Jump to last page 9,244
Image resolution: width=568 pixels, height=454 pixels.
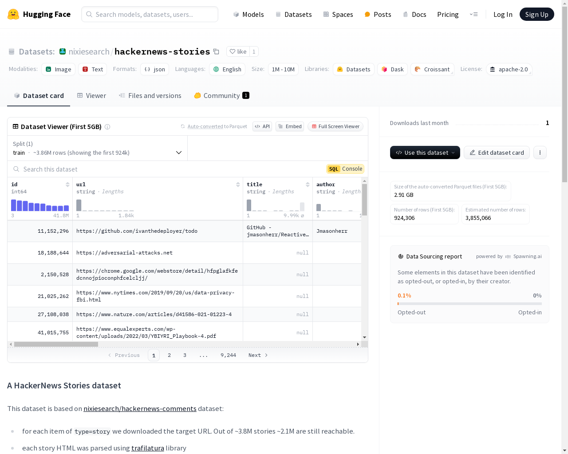(228, 355)
